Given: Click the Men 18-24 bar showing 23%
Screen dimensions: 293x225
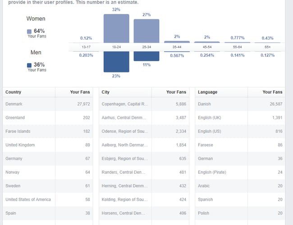Looking at the screenshot, I should 116,62.
